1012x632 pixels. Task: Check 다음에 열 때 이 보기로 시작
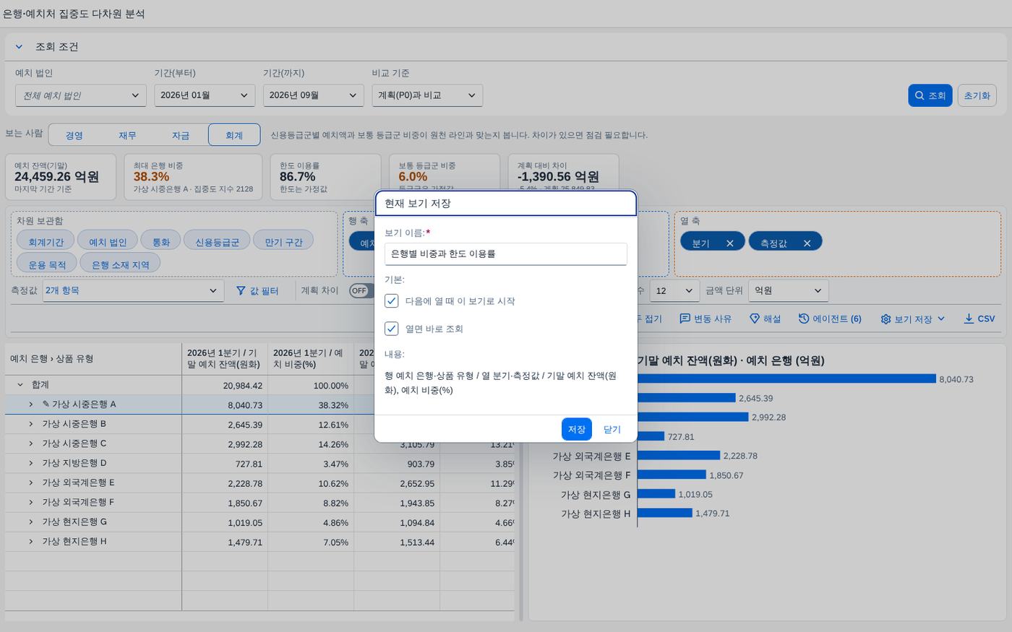(391, 300)
